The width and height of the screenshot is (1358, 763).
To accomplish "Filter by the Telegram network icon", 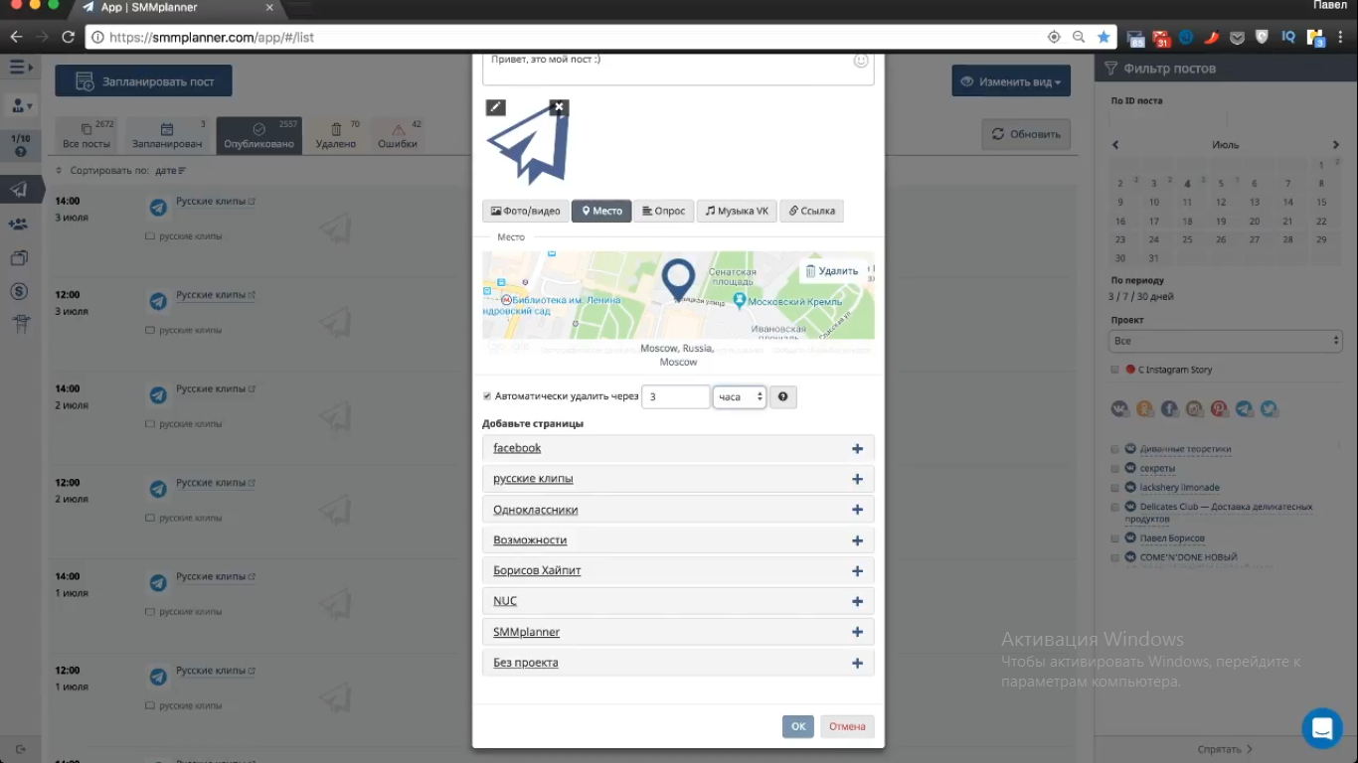I will [x=1245, y=408].
